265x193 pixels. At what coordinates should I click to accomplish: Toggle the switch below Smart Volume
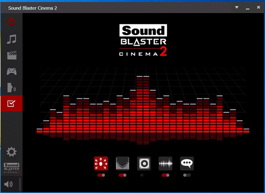coord(166,175)
